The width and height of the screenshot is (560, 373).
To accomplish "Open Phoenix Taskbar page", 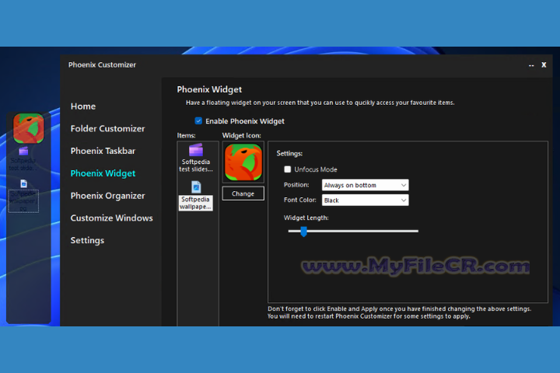I will click(x=103, y=151).
